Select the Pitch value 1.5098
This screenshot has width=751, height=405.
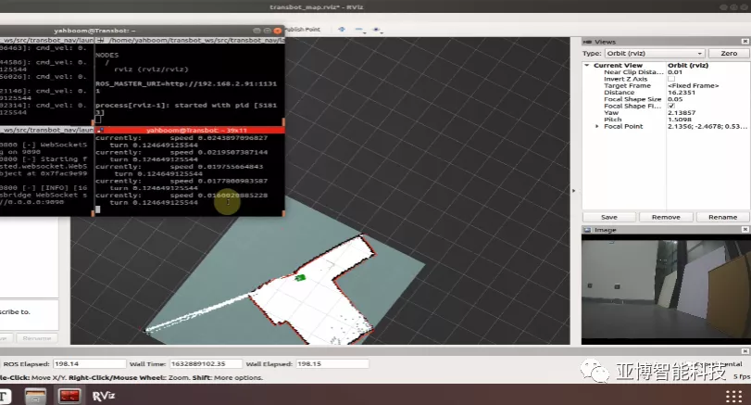point(680,120)
